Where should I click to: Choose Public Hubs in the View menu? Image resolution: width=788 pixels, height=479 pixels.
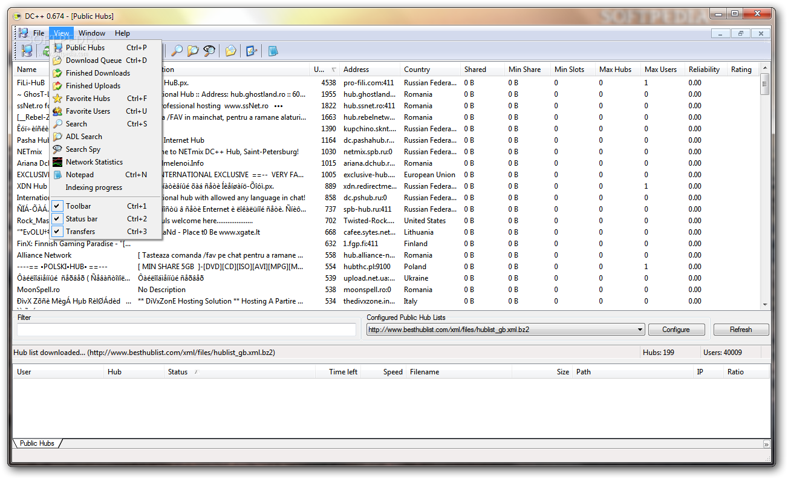click(105, 48)
